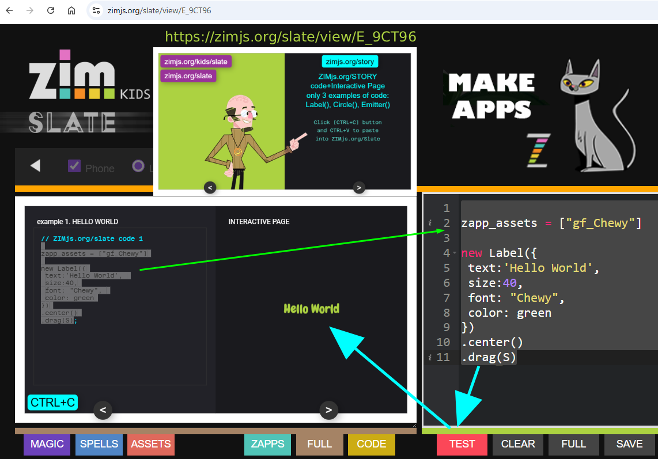Collapse the code fold arrow at line 4
Image resolution: width=658 pixels, height=459 pixels.
[x=455, y=253]
